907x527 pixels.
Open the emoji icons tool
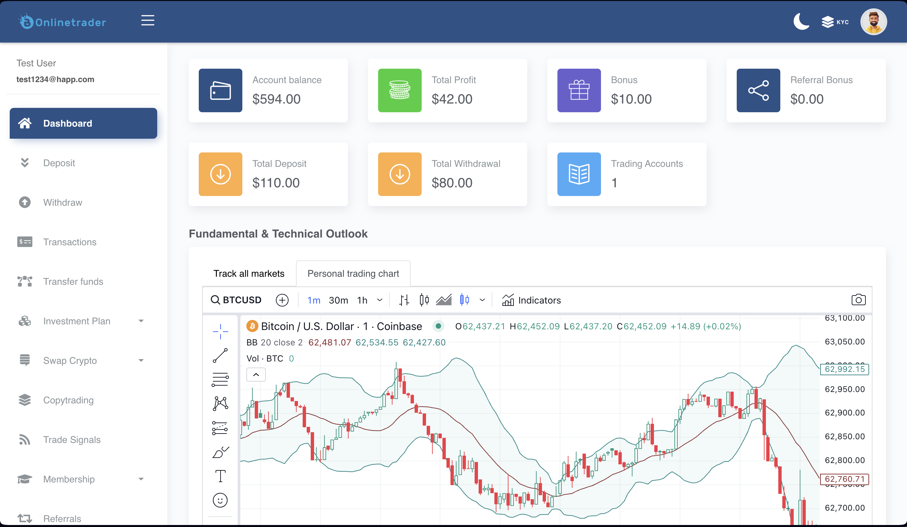[x=220, y=500]
